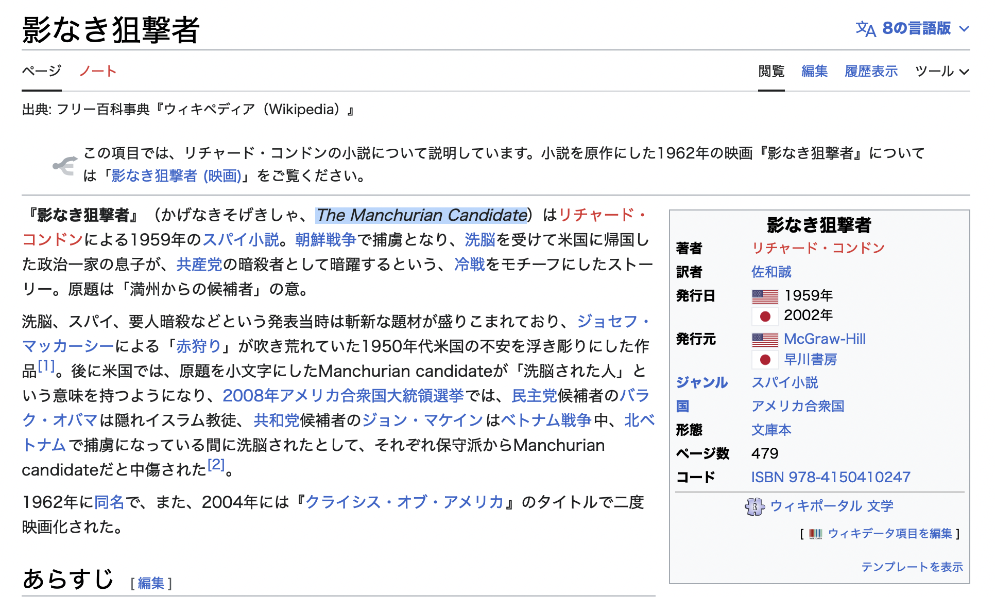Open infobox author リチャード・コンドン link
The height and width of the screenshot is (597, 995).
click(x=818, y=248)
